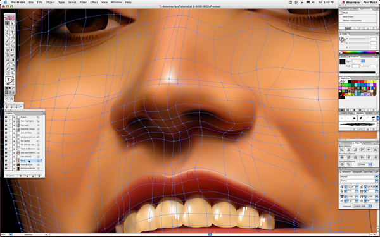This screenshot has height=237, width=380.
Task: Open the Language dropdown in Character panel
Action: [362, 206]
